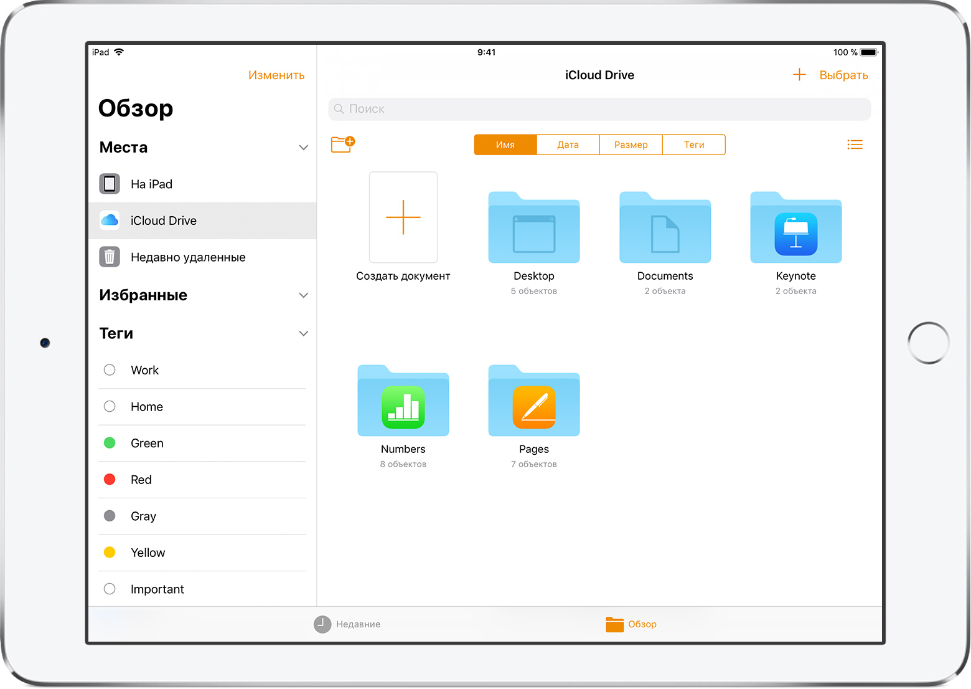971x689 pixels.
Task: Select the На iPad location
Action: click(202, 184)
